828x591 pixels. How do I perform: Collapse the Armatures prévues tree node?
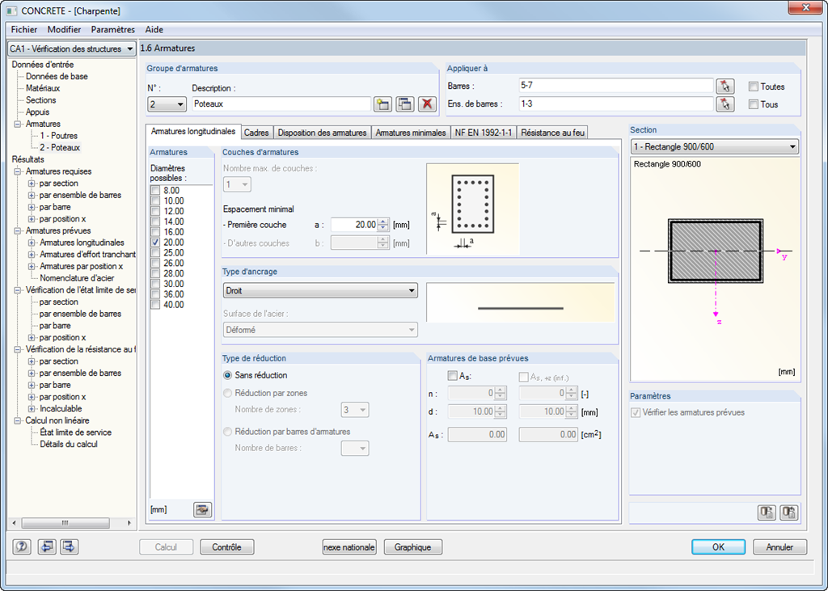pyautogui.click(x=18, y=230)
